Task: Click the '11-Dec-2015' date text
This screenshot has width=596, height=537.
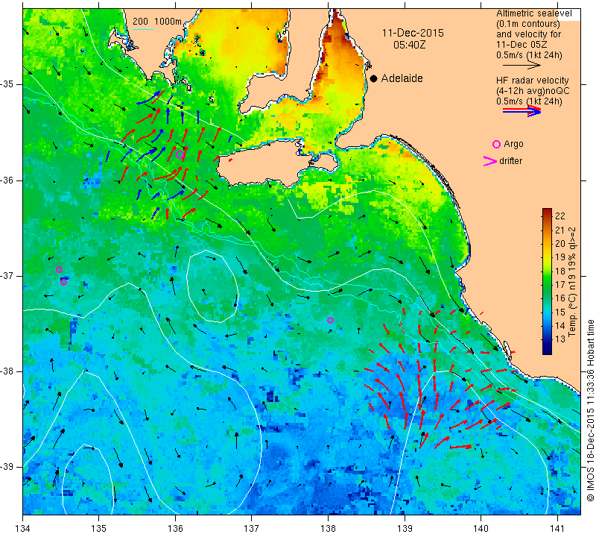Action: click(413, 33)
